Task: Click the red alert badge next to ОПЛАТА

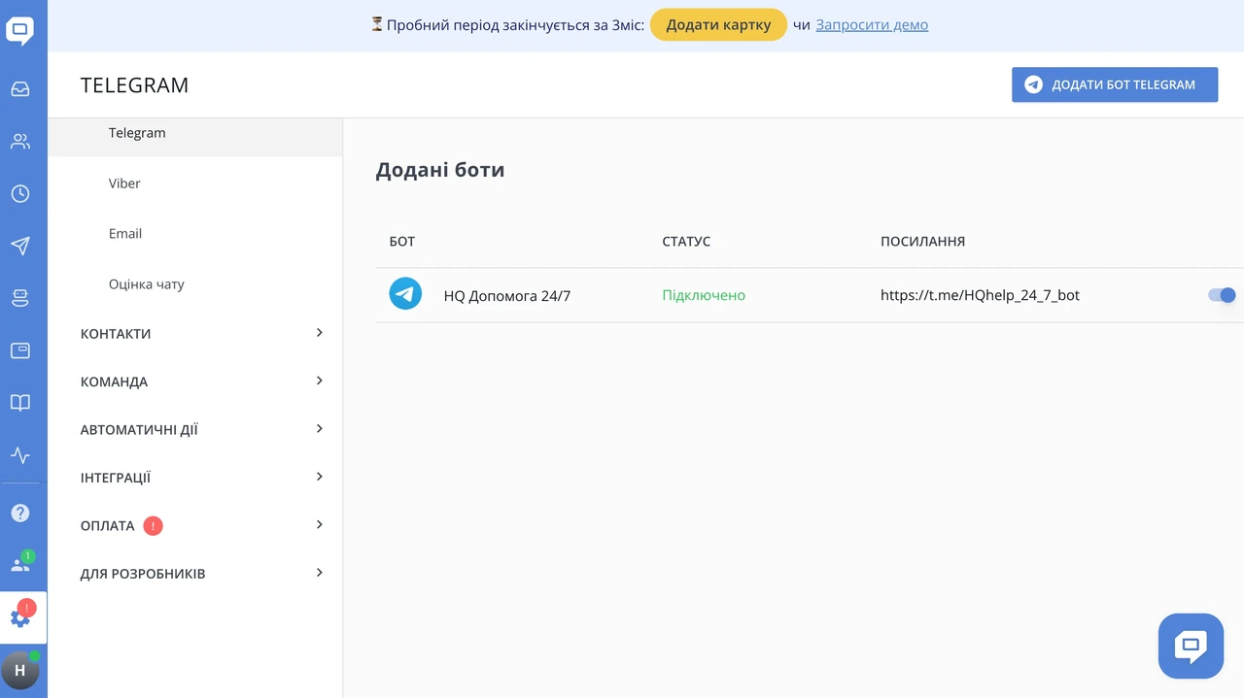Action: [x=153, y=525]
